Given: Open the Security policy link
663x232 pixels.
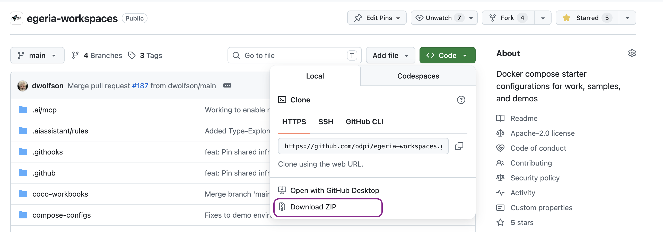Looking at the screenshot, I should point(535,178).
